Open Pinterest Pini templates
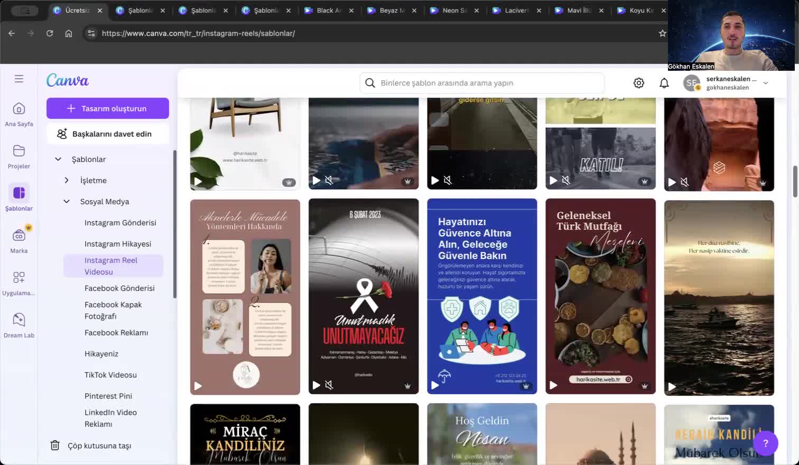The width and height of the screenshot is (799, 465). pos(108,396)
